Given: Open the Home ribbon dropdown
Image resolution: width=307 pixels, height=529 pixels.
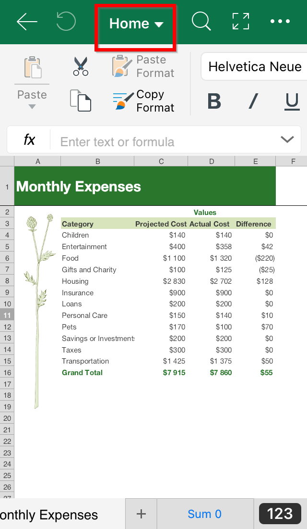Looking at the screenshot, I should [x=136, y=24].
